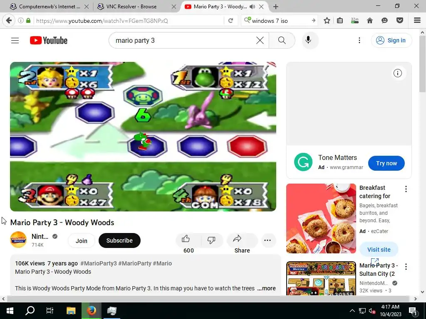
Task: Click the windows 7 iso search box
Action: 280,21
